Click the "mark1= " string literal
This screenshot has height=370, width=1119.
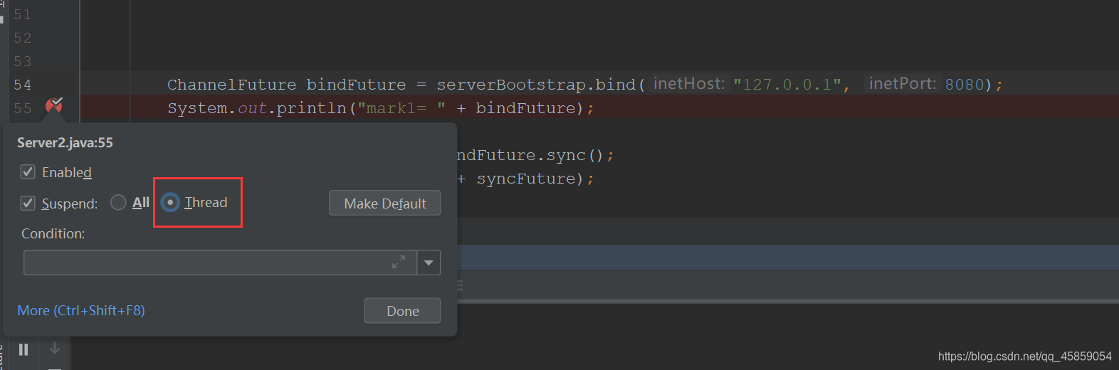point(401,108)
